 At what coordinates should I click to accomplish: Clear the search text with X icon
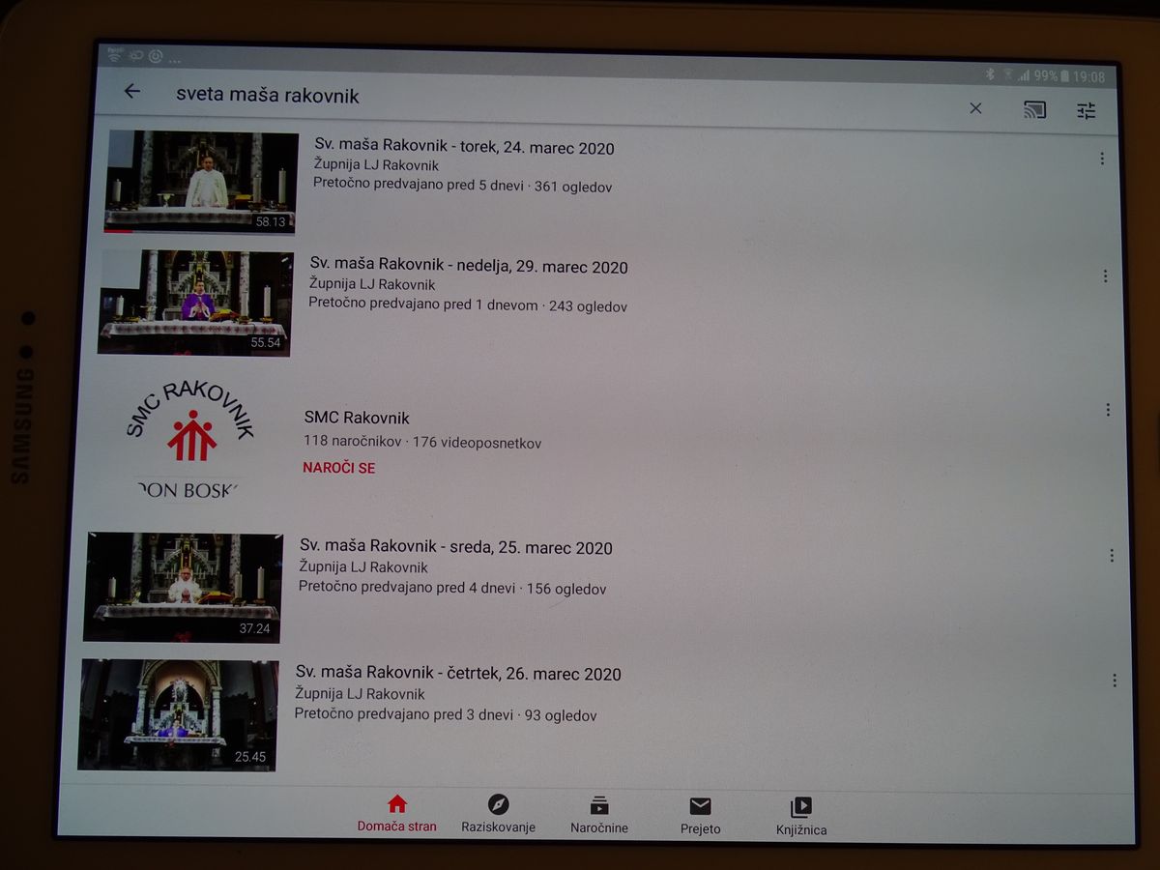pos(975,108)
